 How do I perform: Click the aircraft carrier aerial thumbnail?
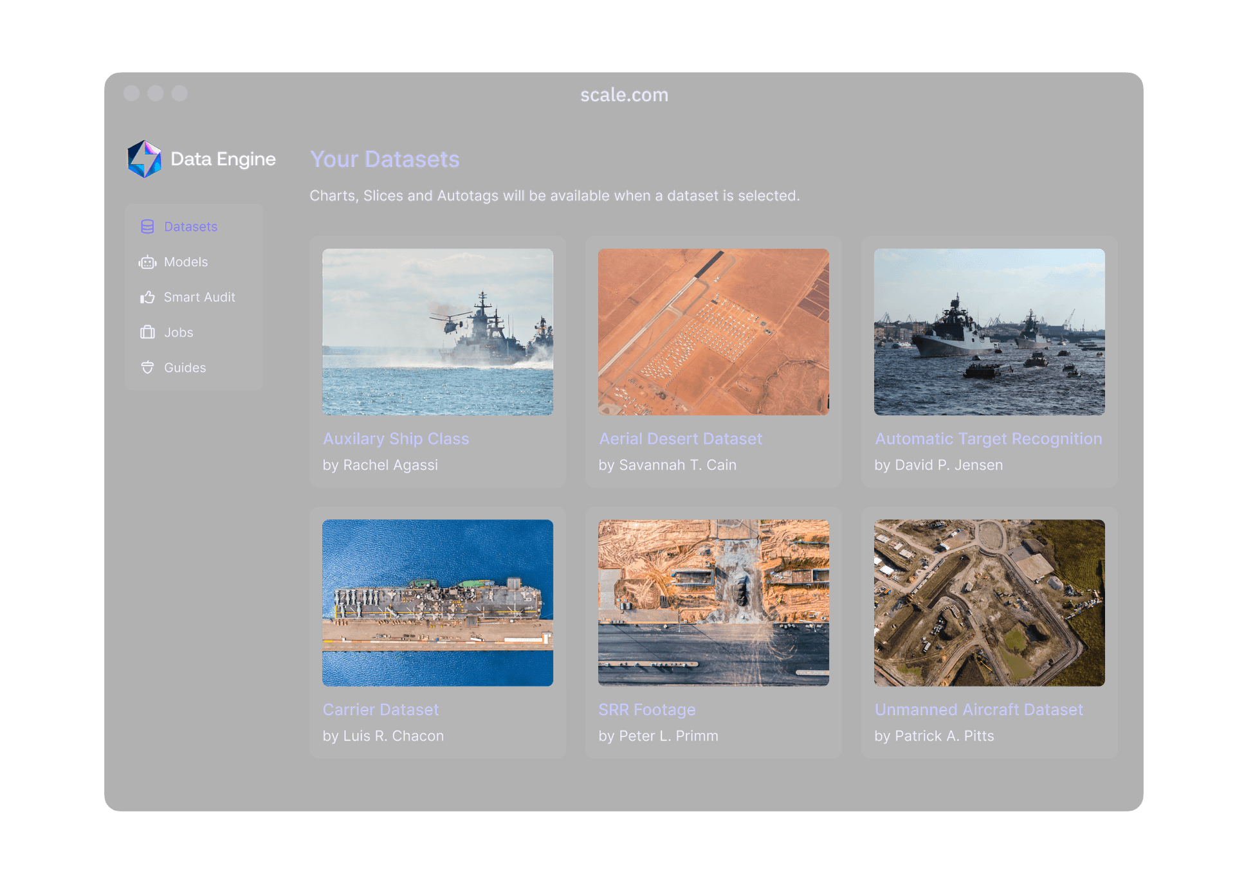click(x=437, y=602)
